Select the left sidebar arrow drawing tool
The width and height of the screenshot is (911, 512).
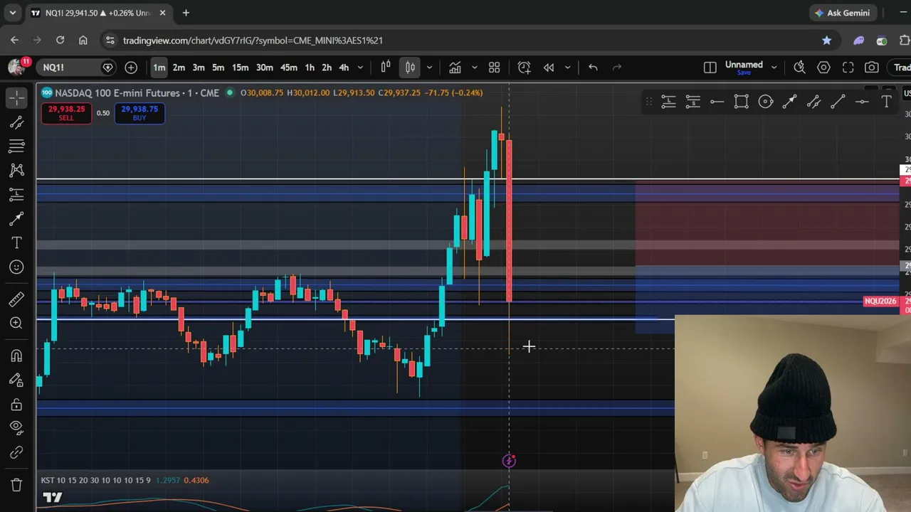point(16,218)
